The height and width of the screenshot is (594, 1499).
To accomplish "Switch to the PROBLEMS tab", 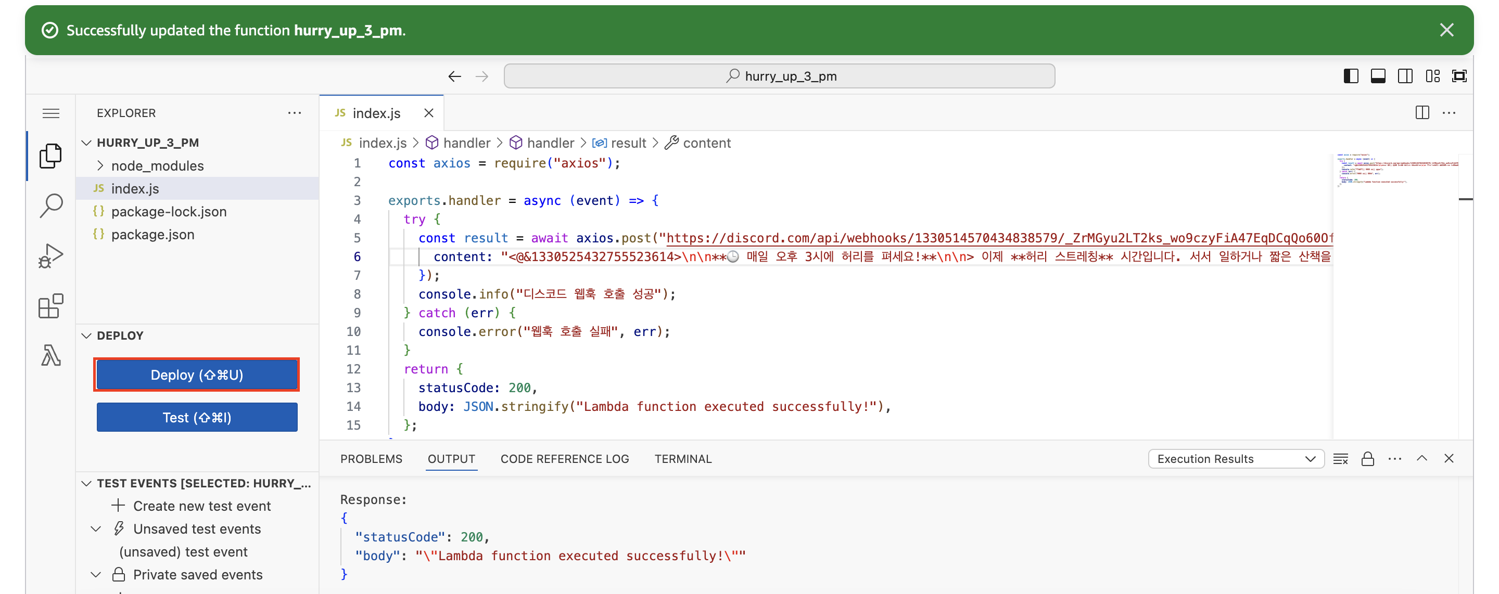I will (371, 458).
